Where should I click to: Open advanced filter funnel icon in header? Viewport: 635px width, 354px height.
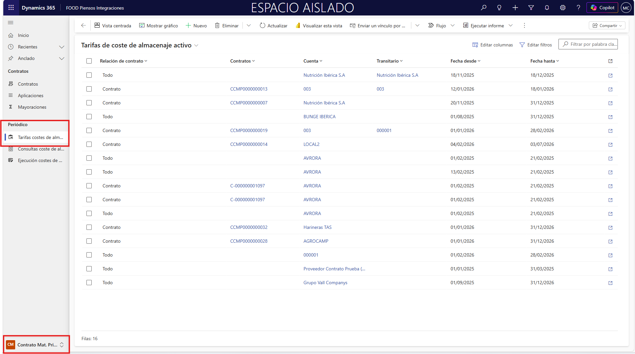coord(531,8)
